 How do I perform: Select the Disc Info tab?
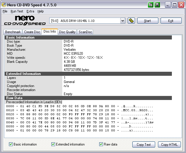tap(50, 31)
